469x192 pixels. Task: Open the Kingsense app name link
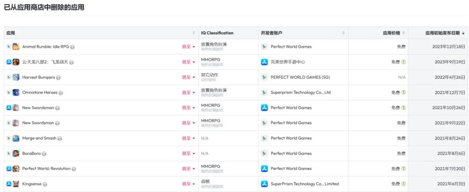32,184
